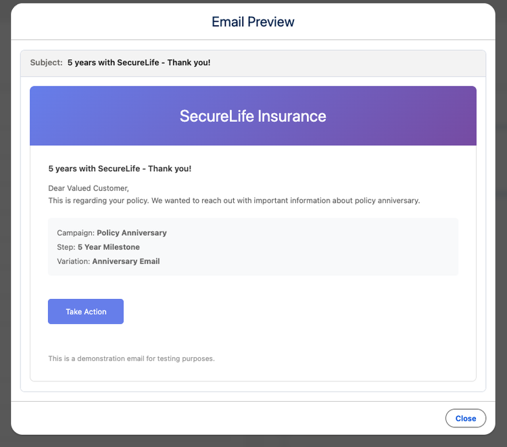Click the "Variation:" label
507x447 pixels.
pyautogui.click(x=74, y=261)
